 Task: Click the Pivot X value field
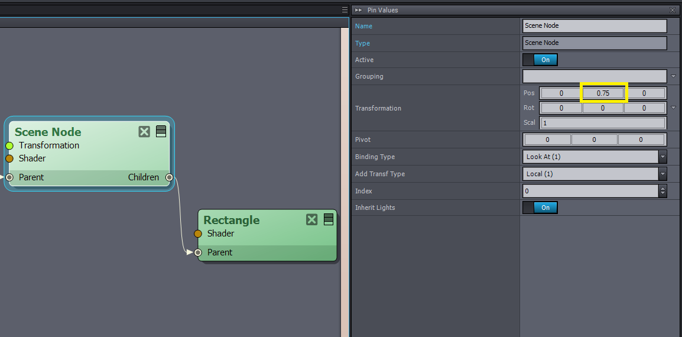pyautogui.click(x=548, y=140)
